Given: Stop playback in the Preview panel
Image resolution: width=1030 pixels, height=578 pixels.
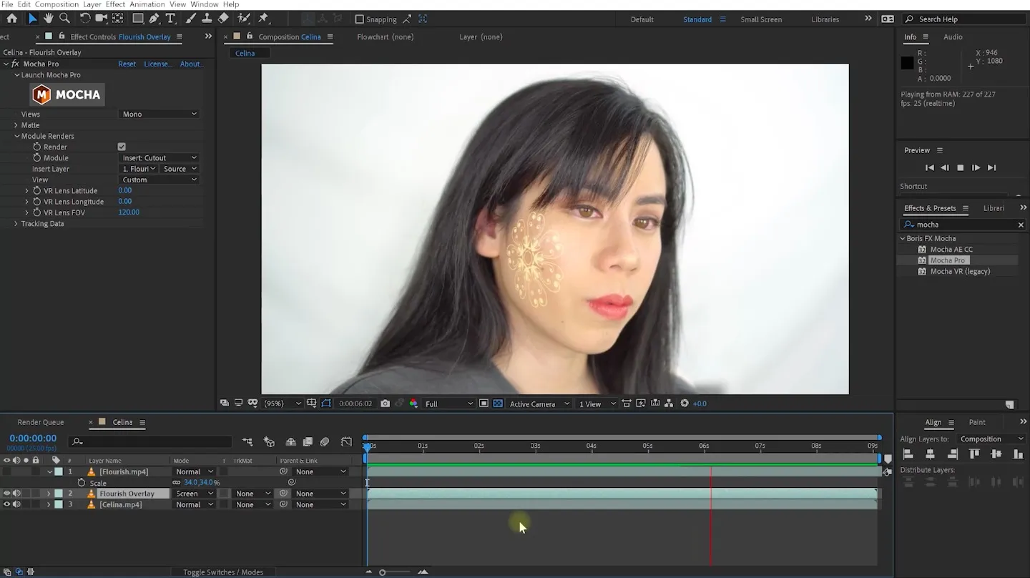Looking at the screenshot, I should 961,167.
